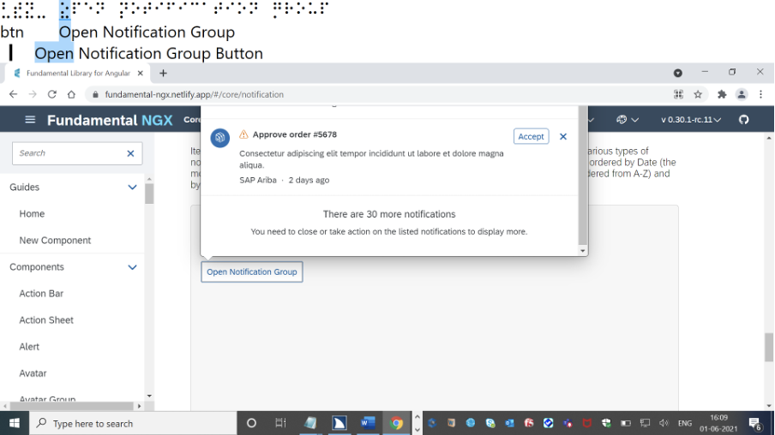This screenshot has height=435, width=775.
Task: Click the page vertical scrollbar thumb
Action: point(769,347)
